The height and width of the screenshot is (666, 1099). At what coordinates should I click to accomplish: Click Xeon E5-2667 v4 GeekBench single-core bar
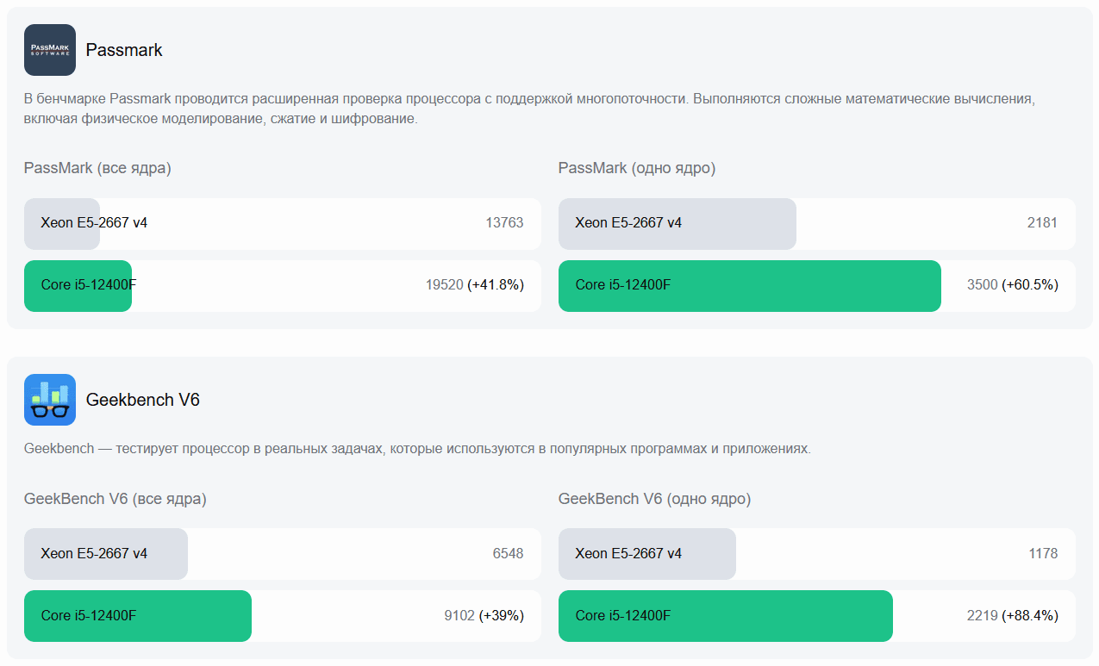646,553
